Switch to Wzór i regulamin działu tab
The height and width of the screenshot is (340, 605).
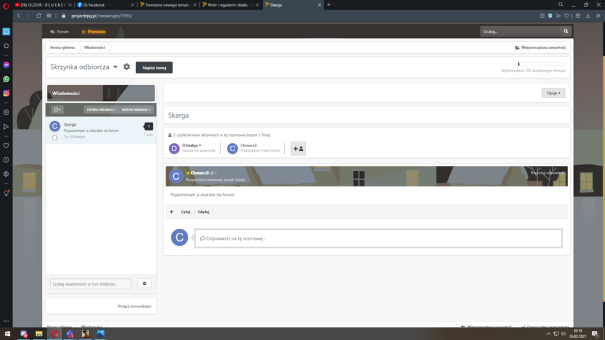[231, 5]
